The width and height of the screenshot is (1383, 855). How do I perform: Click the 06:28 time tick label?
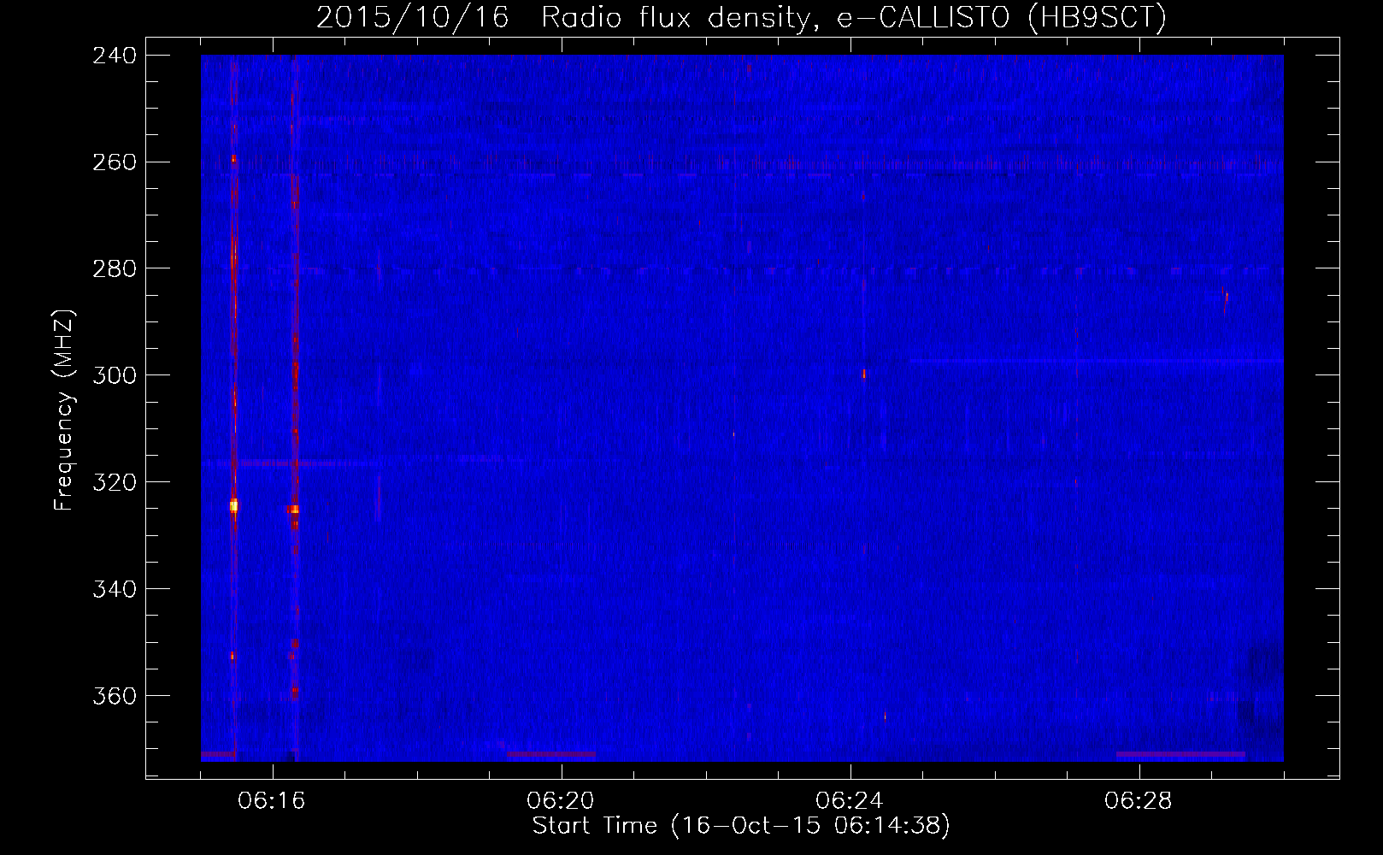[x=1139, y=801]
